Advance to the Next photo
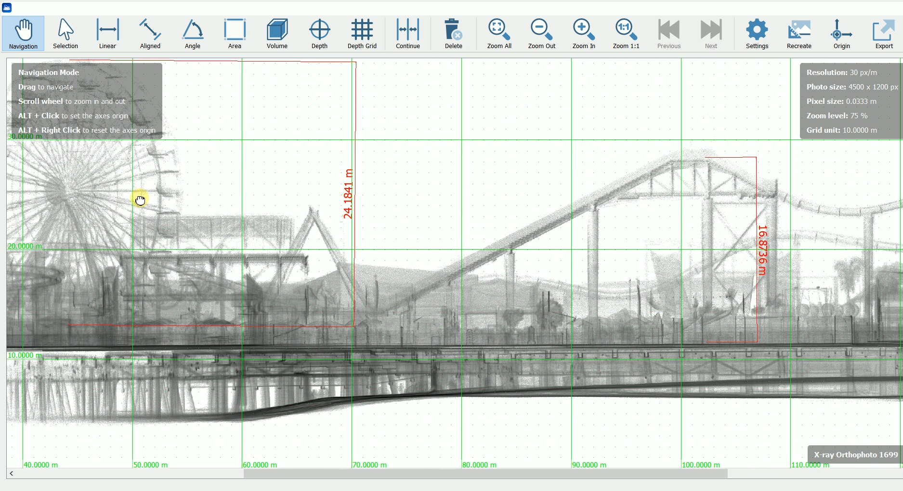The image size is (903, 491). 710,33
